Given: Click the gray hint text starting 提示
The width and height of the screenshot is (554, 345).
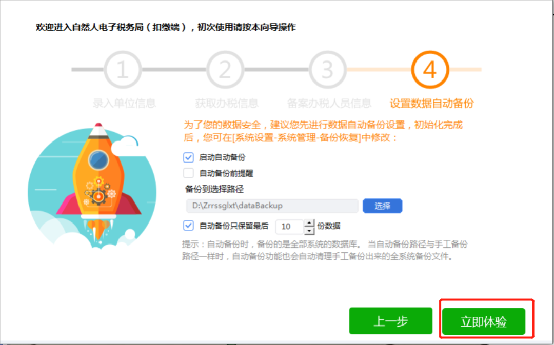Looking at the screenshot, I should 325,250.
